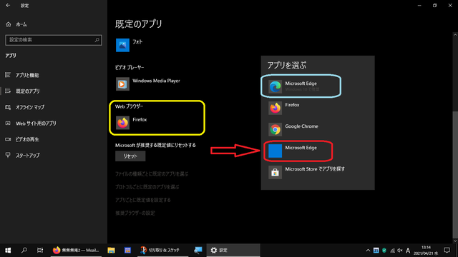Open Startup section in sidebar
This screenshot has height=257, width=458.
22,156
